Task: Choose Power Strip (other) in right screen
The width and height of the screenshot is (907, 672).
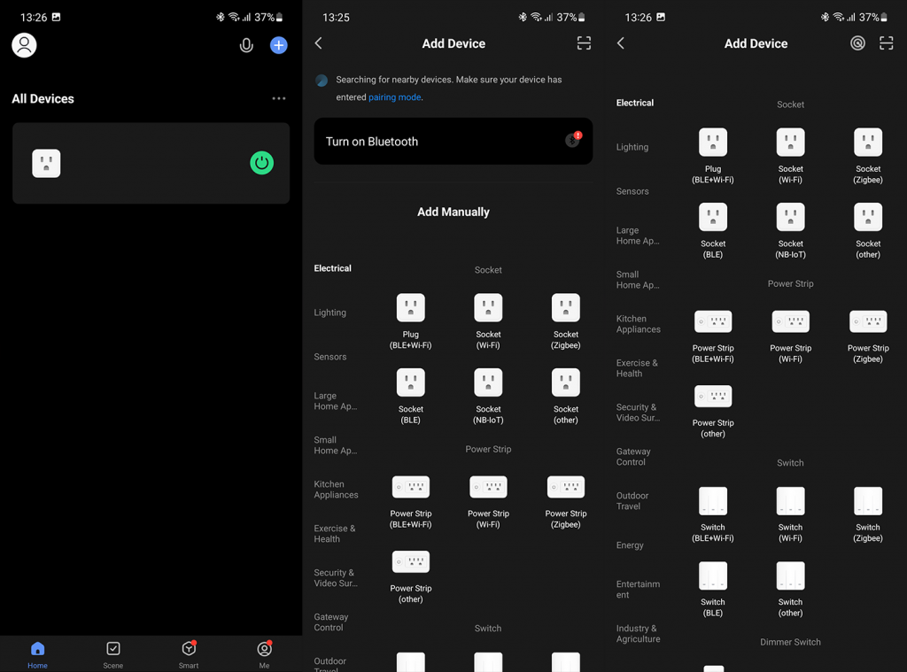Action: (713, 411)
